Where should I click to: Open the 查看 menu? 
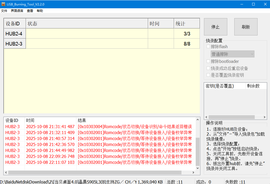click(30, 11)
